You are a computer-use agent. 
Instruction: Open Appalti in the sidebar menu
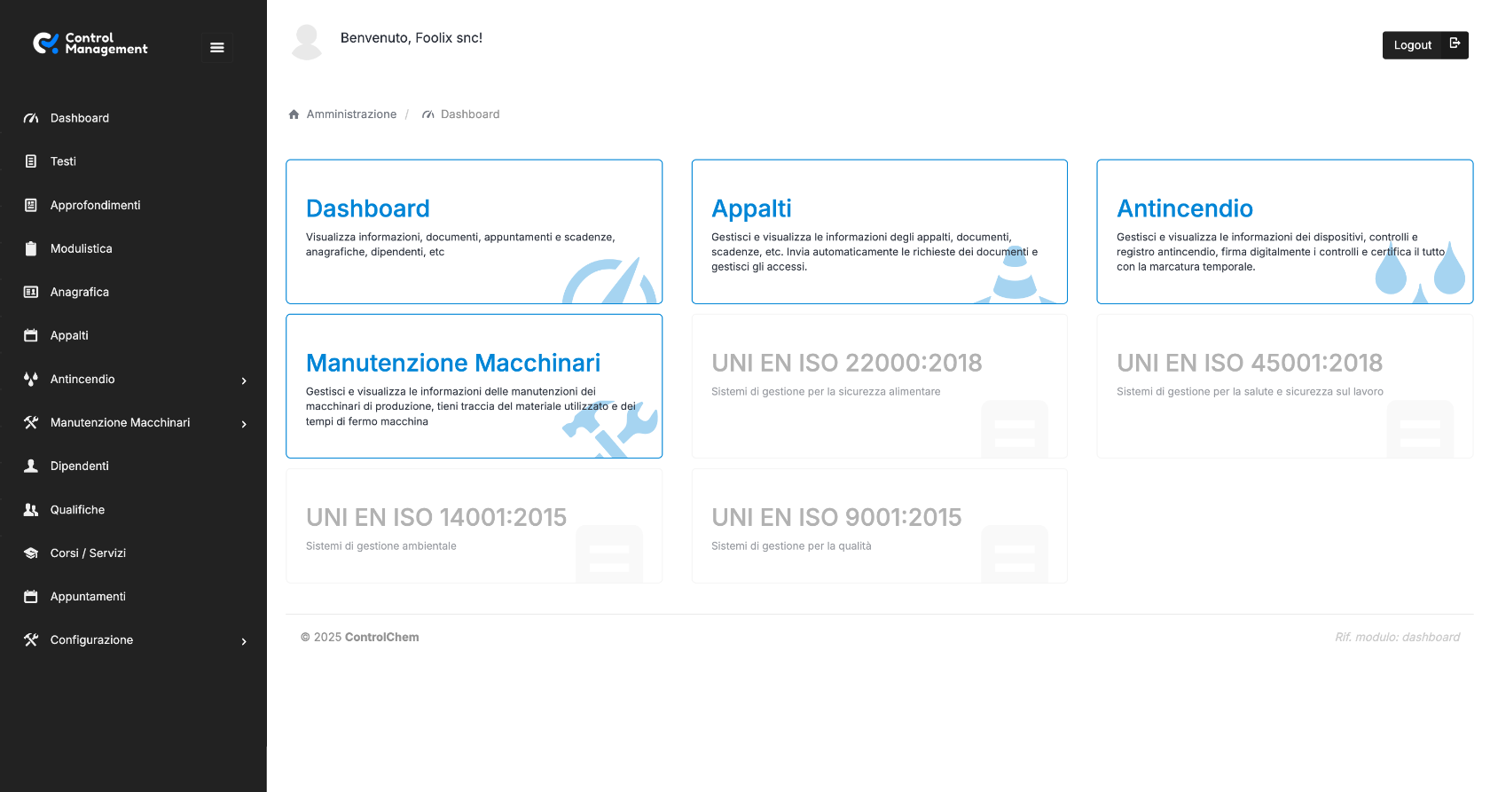(69, 335)
